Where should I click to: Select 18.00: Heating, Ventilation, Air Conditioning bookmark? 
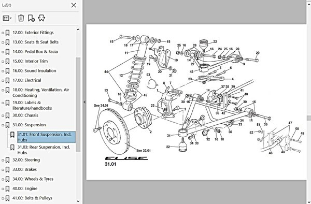[41, 93]
